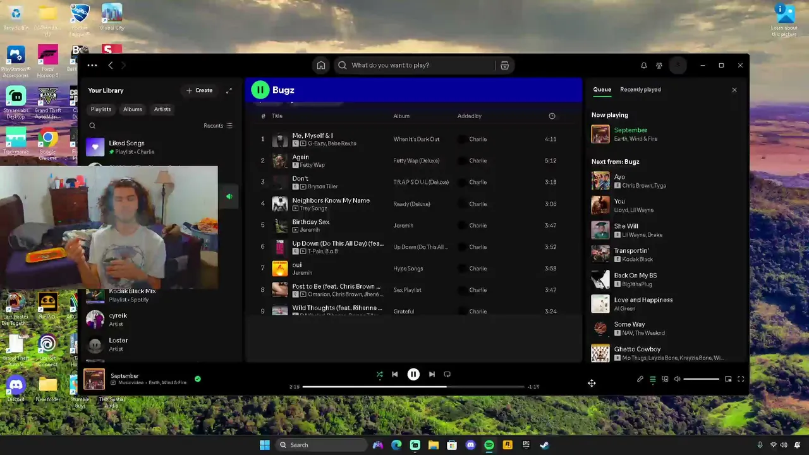This screenshot has height=455, width=809.
Task: Pause playback in player bar
Action: (x=413, y=374)
